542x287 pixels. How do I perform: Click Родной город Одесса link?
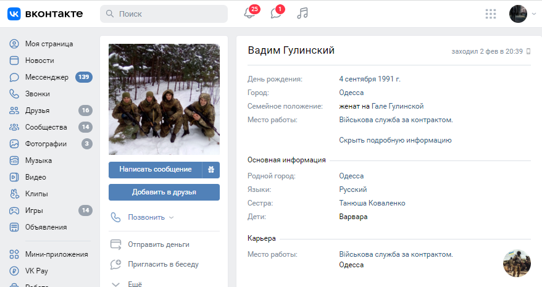click(351, 176)
